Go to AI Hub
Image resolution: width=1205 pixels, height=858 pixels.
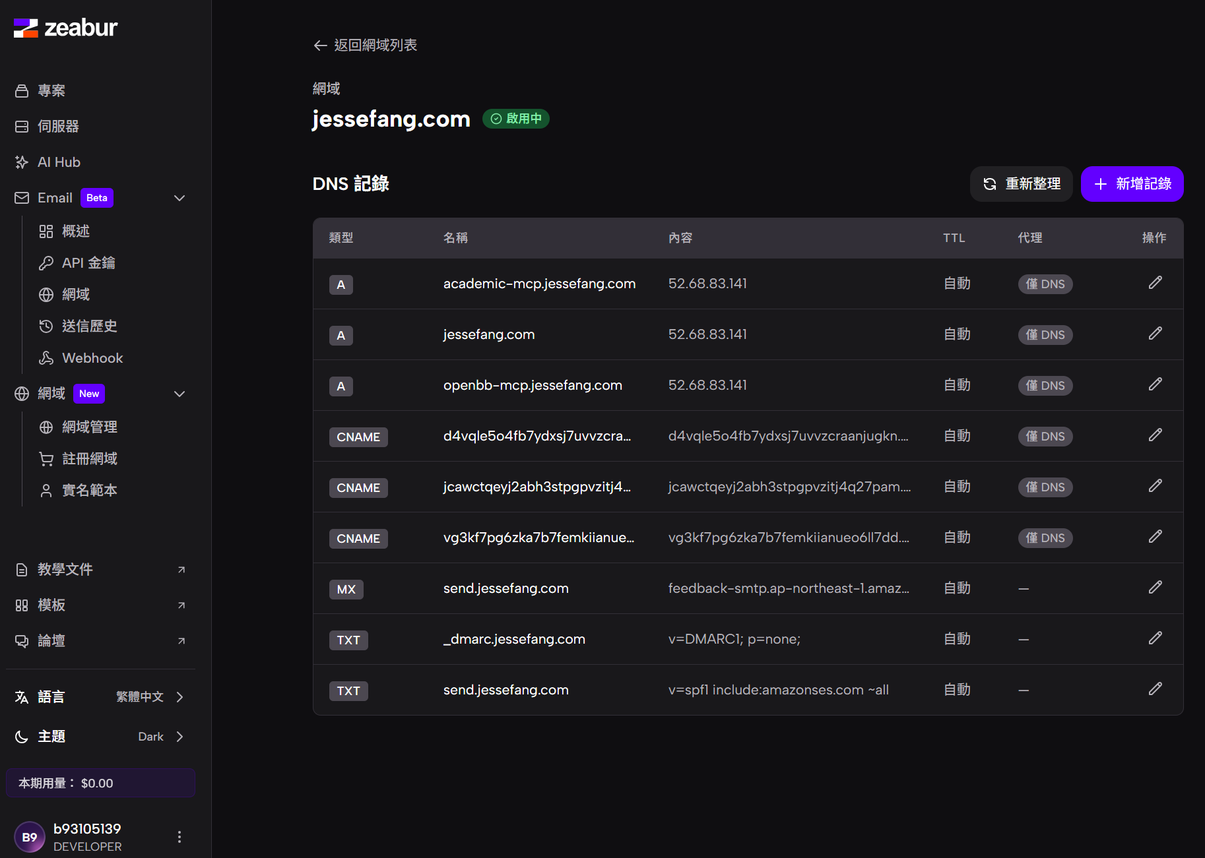(59, 162)
